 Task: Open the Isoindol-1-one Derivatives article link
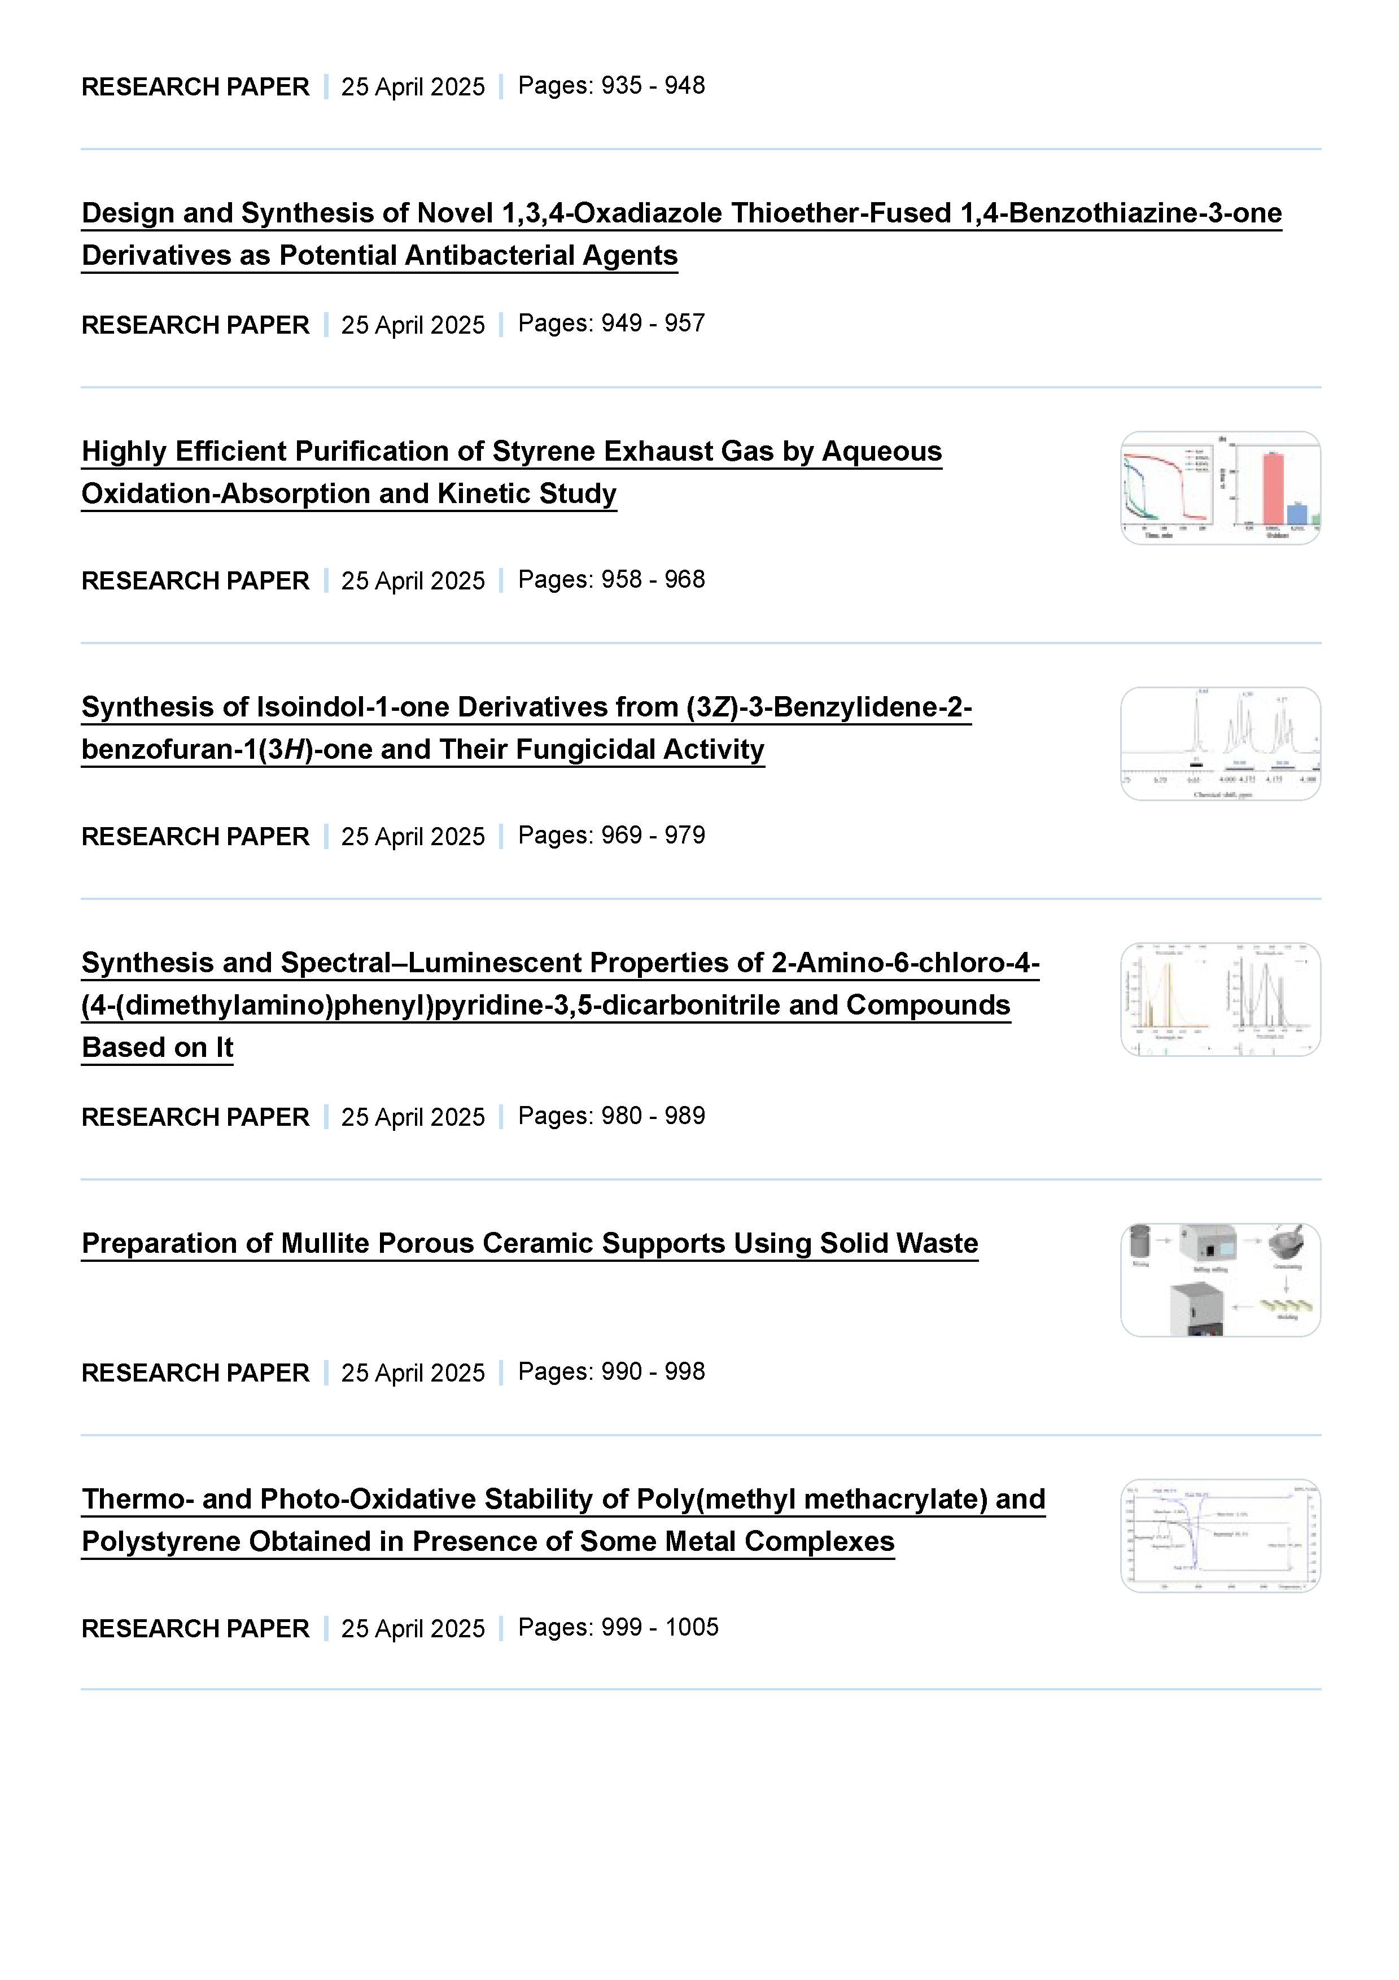(x=526, y=707)
